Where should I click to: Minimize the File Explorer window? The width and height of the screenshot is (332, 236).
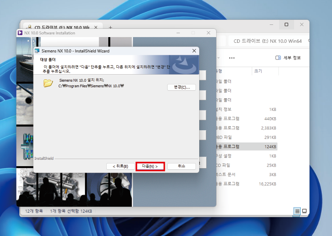[x=271, y=24]
